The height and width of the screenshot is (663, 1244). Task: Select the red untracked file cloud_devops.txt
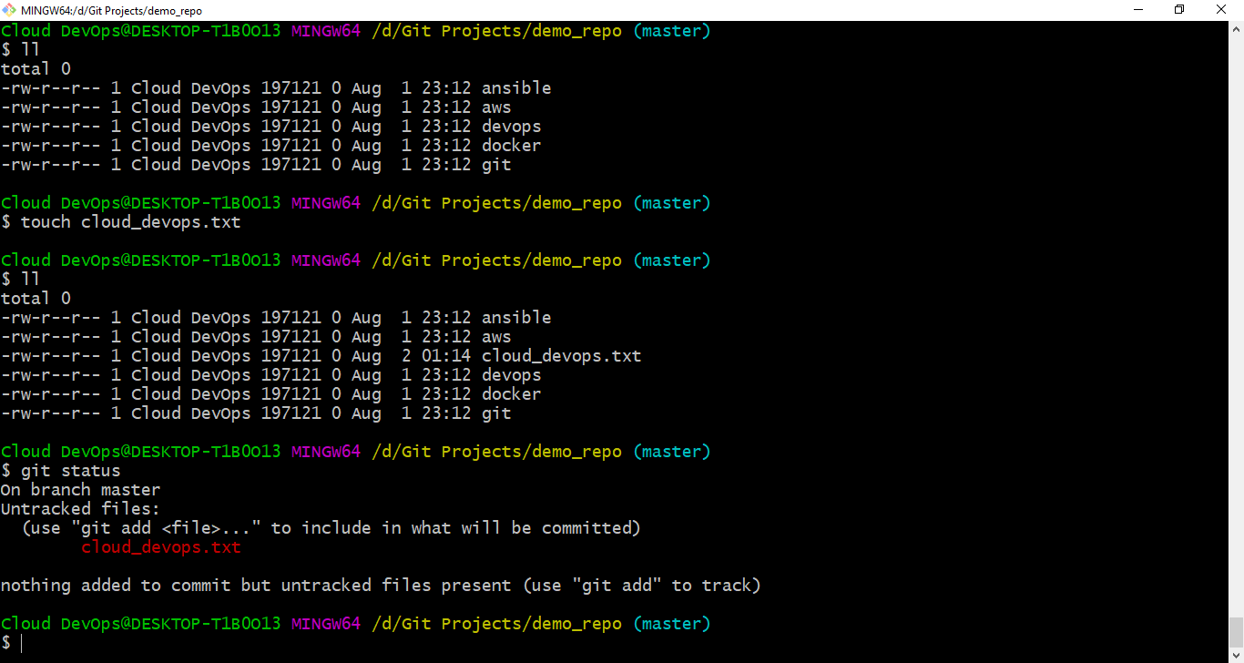click(161, 546)
